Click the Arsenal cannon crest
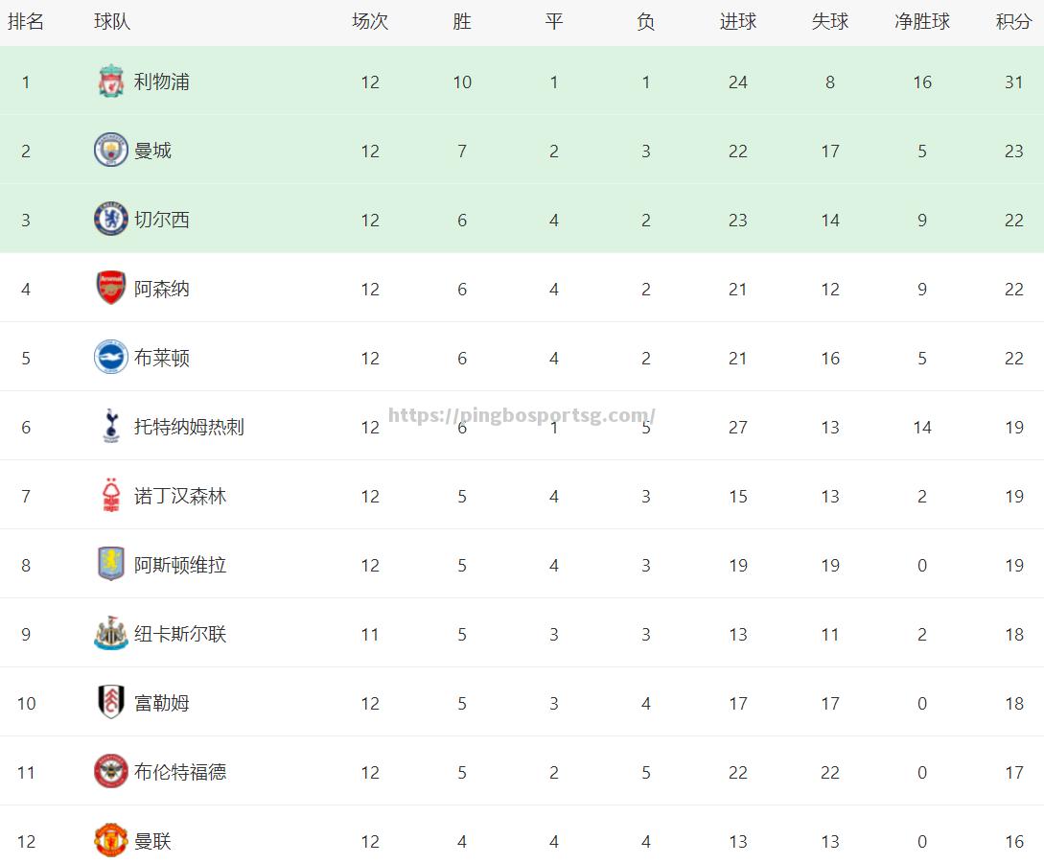Image resolution: width=1044 pixels, height=864 pixels. point(110,288)
